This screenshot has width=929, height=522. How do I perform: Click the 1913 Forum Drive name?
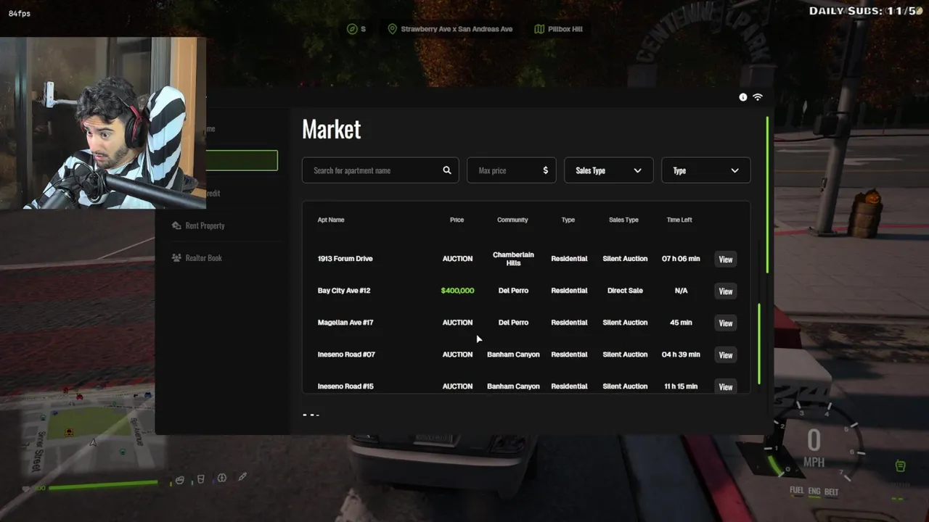point(345,259)
